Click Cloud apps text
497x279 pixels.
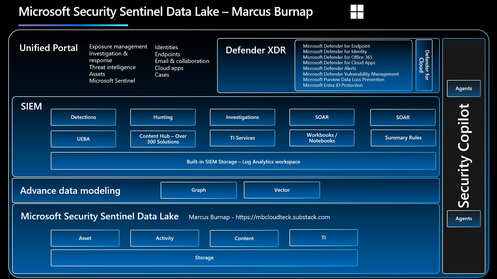tap(169, 68)
